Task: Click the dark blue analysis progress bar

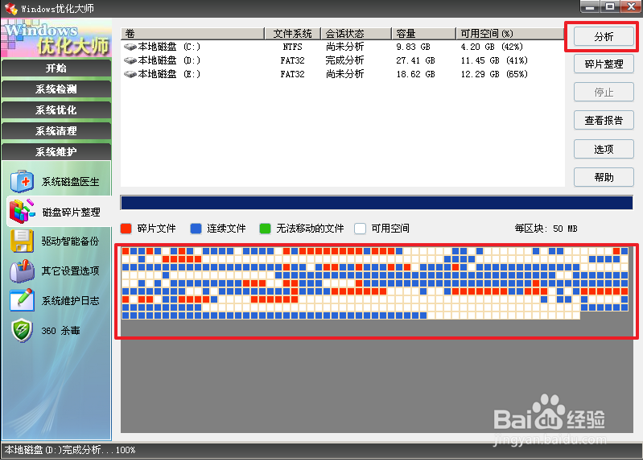Action: (377, 203)
